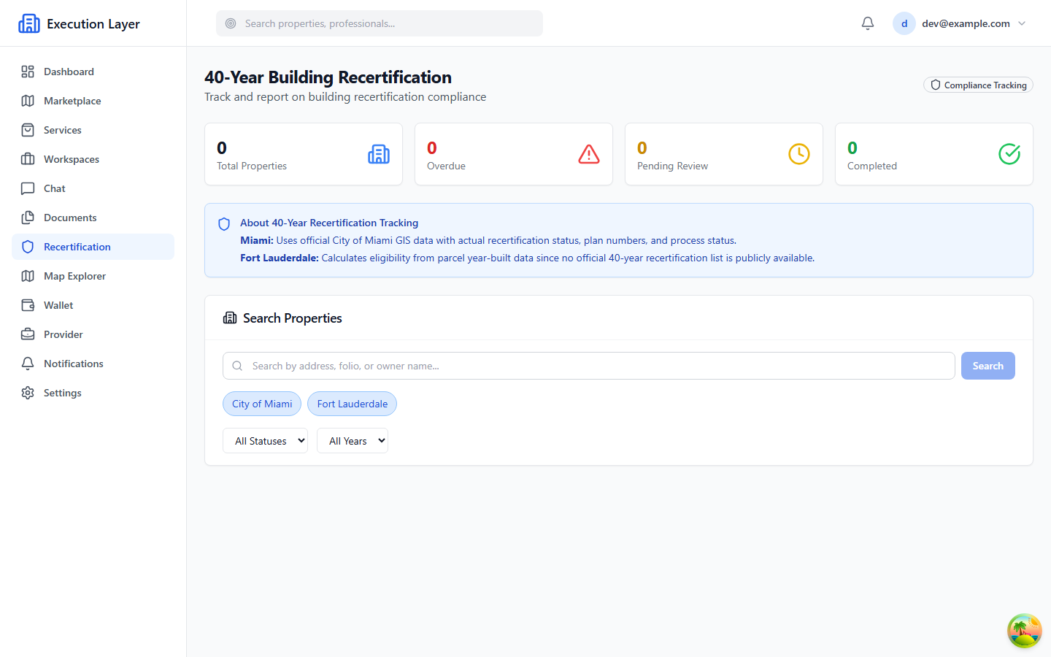
Task: Toggle the City of Miami filter chip
Action: pos(262,404)
